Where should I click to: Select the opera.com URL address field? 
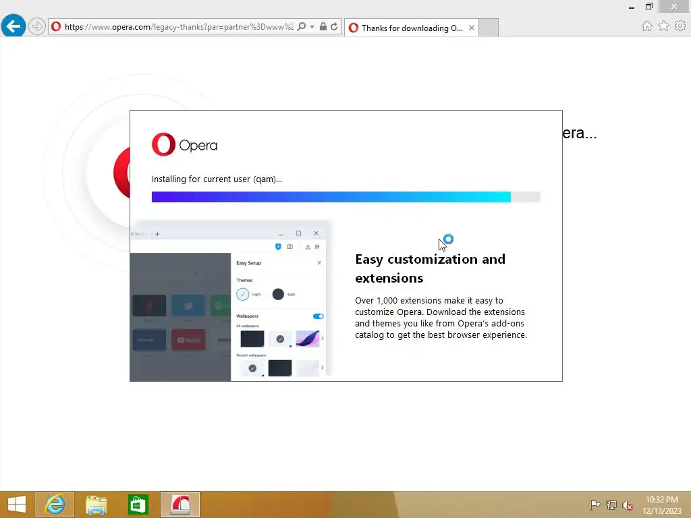point(179,27)
